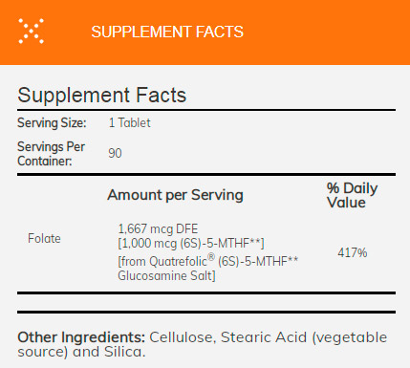This screenshot has height=368, width=410.
Task: Click the 1 Tablet value
Action: tap(129, 122)
